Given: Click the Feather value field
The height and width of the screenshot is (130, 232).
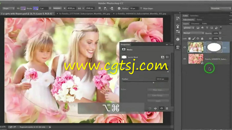Looking at the screenshot, I should coord(162,79).
